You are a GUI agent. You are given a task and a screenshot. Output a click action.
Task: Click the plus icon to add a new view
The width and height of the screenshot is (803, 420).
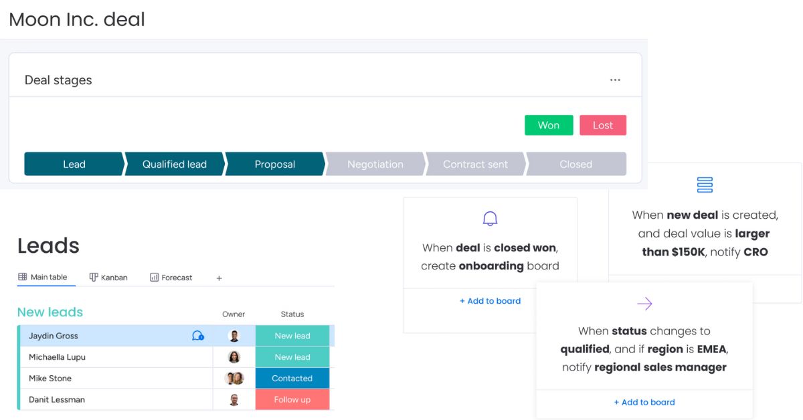(x=219, y=277)
